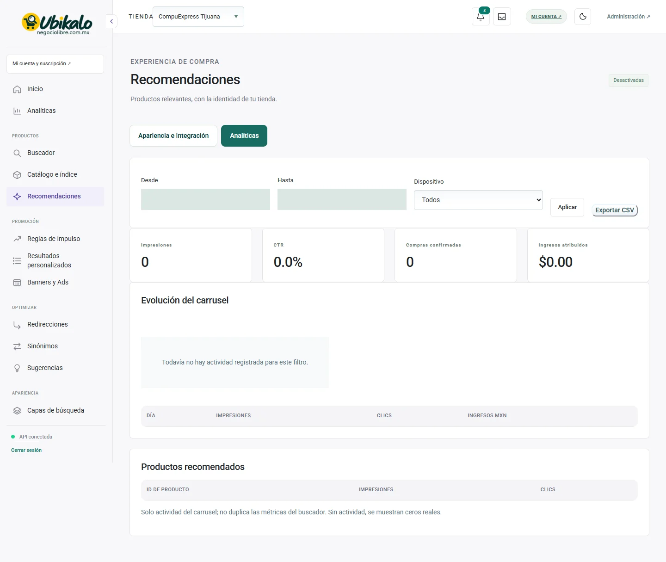The width and height of the screenshot is (666, 562).
Task: Click the Banners y Ads icon
Action: [x=17, y=283]
